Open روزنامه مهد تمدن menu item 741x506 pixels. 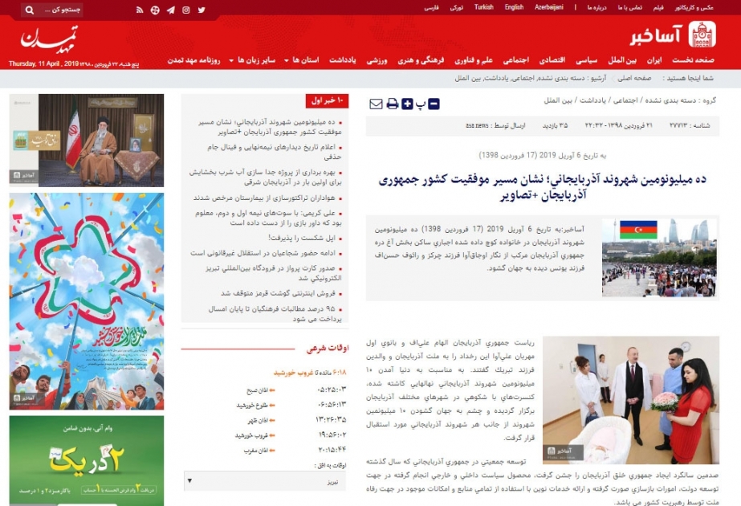193,60
